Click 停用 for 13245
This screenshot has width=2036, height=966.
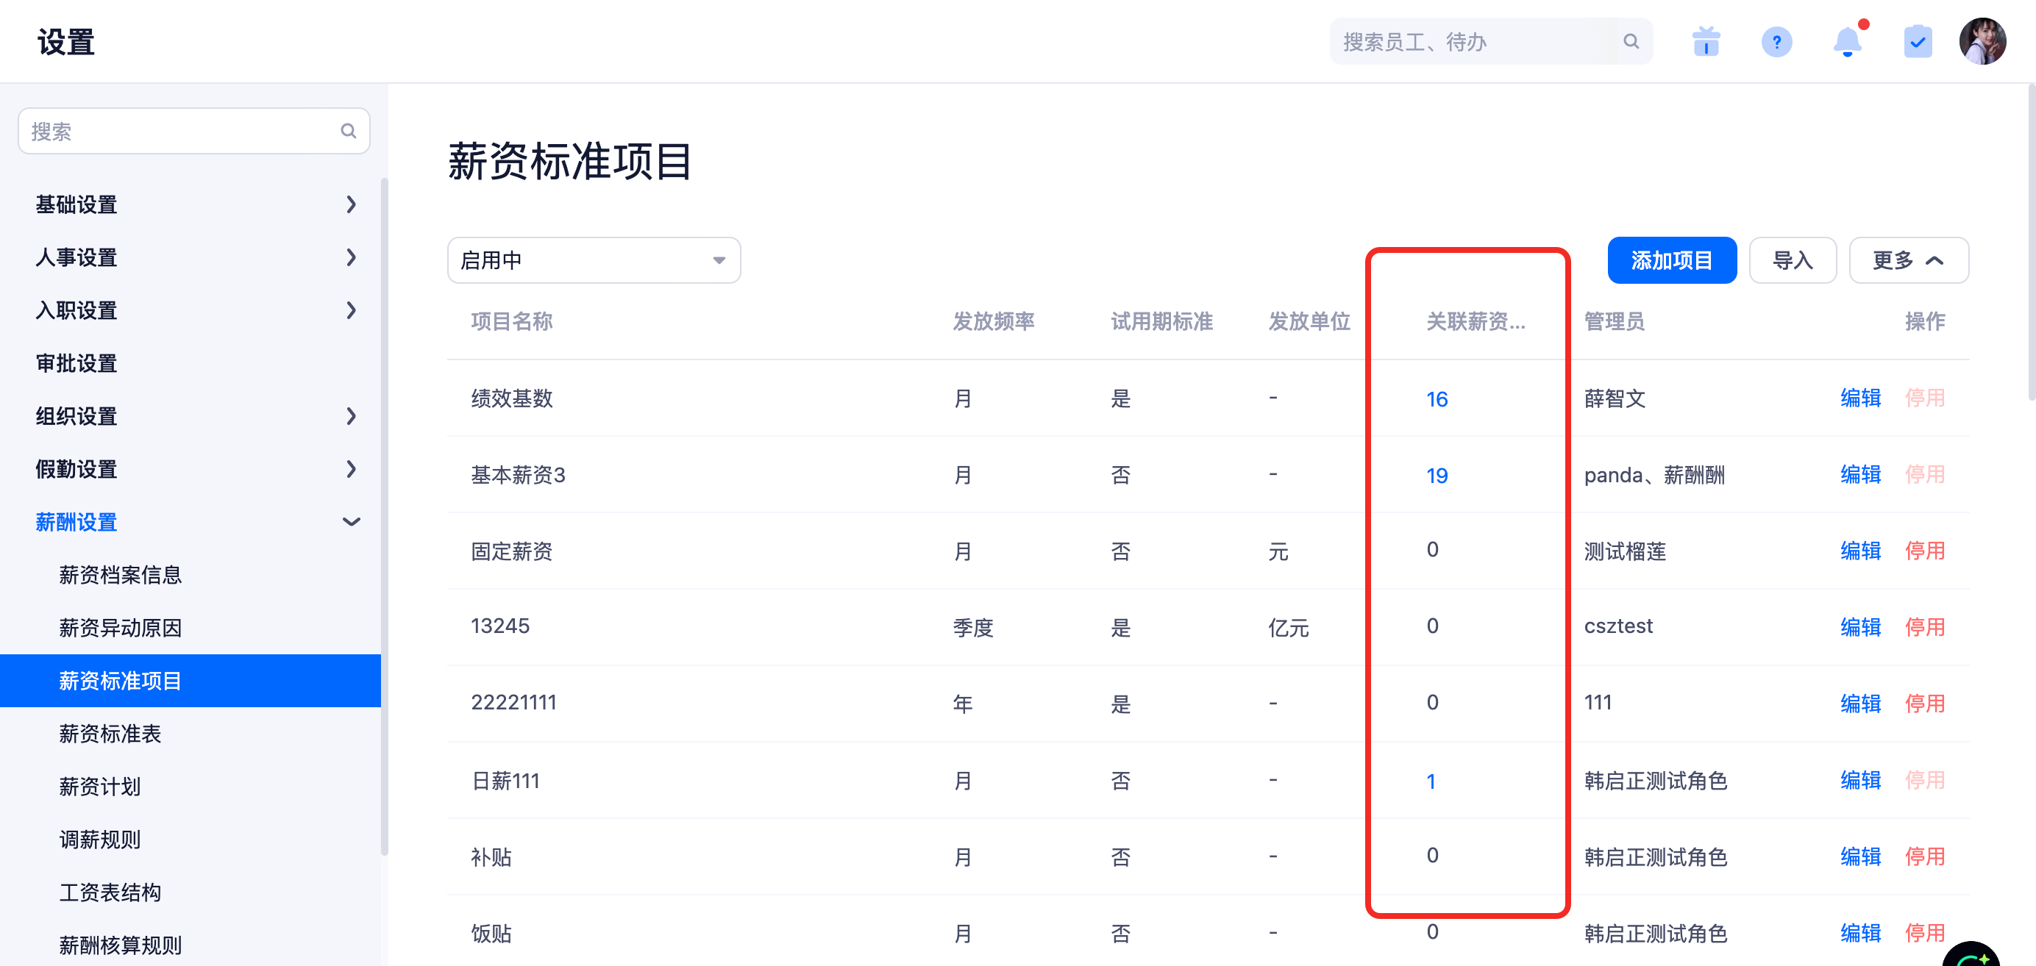(x=1924, y=628)
